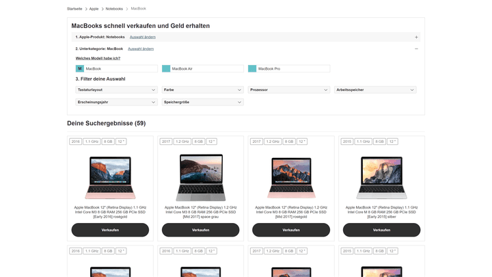Collapse the Unterkategorie section with minus icon

coord(416,49)
